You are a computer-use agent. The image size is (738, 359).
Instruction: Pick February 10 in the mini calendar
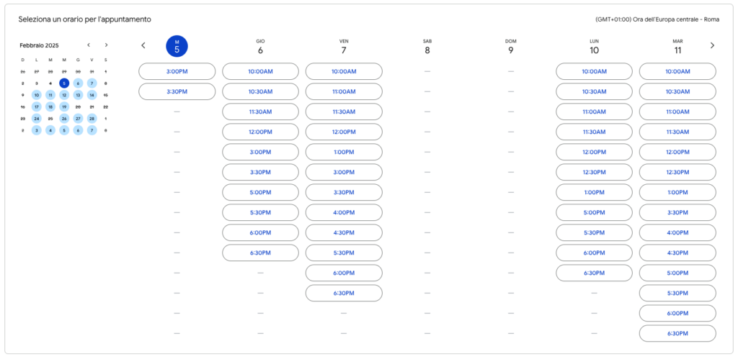click(37, 95)
